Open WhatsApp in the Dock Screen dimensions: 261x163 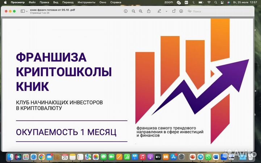(208, 157)
